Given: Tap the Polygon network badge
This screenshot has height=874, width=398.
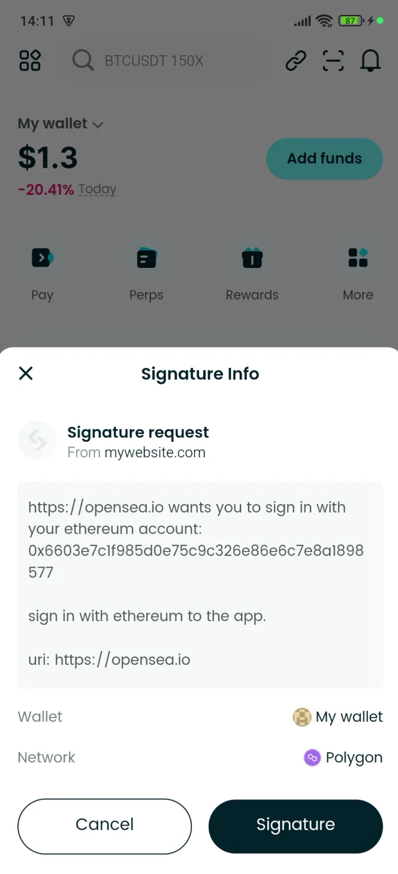Looking at the screenshot, I should [312, 758].
